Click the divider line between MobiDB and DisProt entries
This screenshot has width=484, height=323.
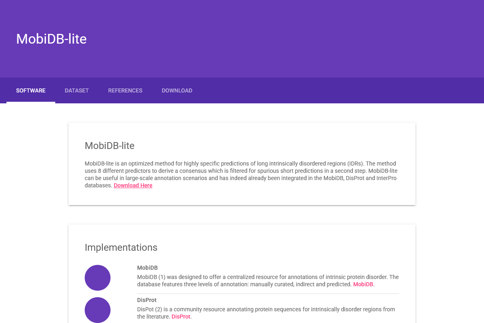(268, 292)
